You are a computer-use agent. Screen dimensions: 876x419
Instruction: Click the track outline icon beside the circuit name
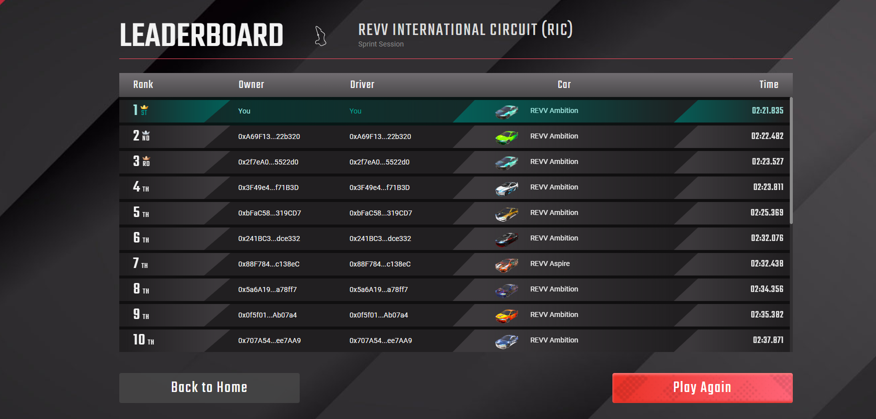coord(321,36)
